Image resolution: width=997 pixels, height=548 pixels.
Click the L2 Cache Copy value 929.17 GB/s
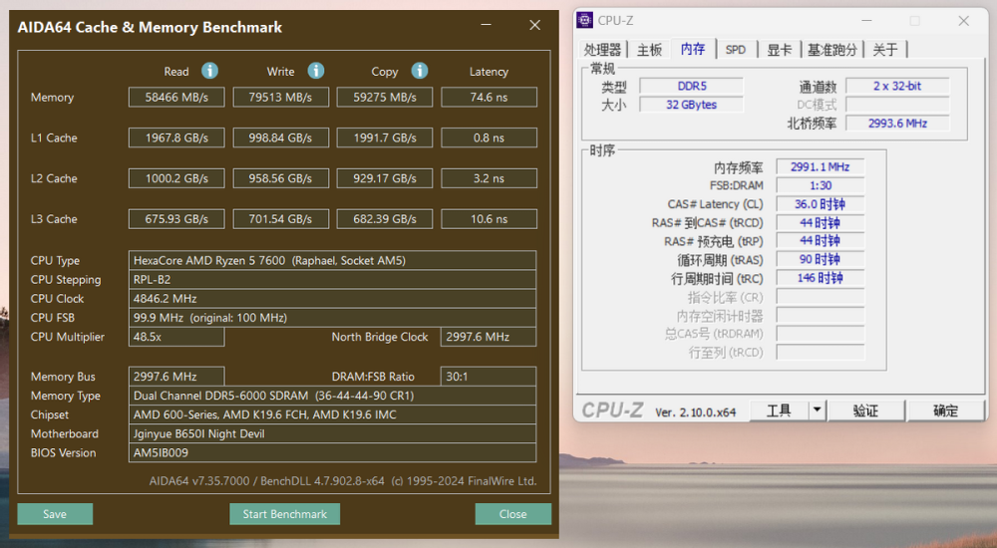385,178
